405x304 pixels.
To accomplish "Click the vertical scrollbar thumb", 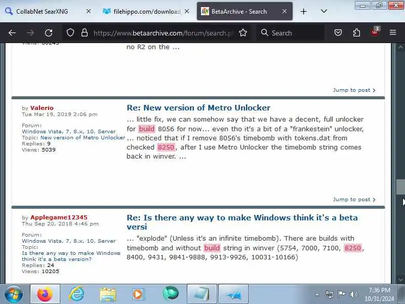I will pos(400,186).
